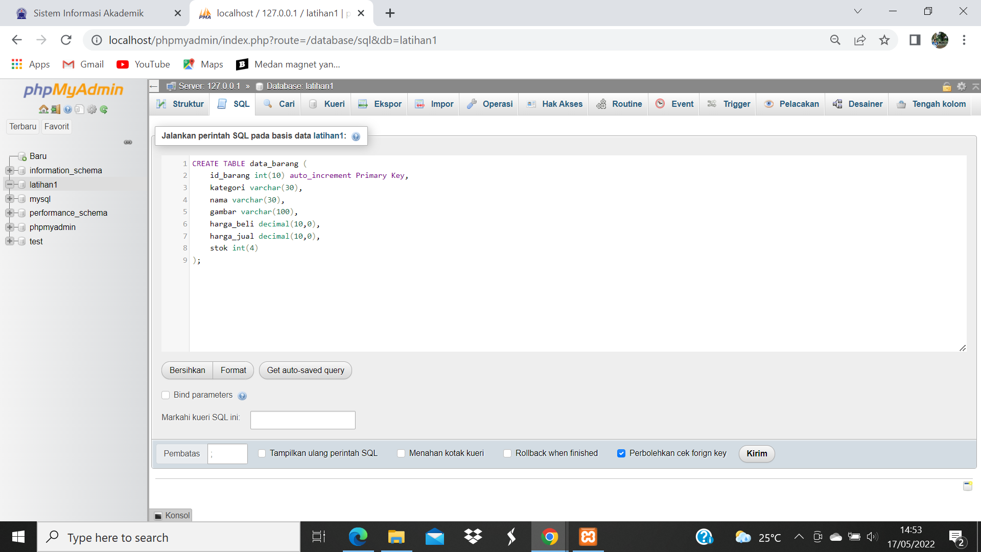This screenshot has height=552, width=981.
Task: Uncheck Perbolehkan cek forign key
Action: tap(621, 453)
